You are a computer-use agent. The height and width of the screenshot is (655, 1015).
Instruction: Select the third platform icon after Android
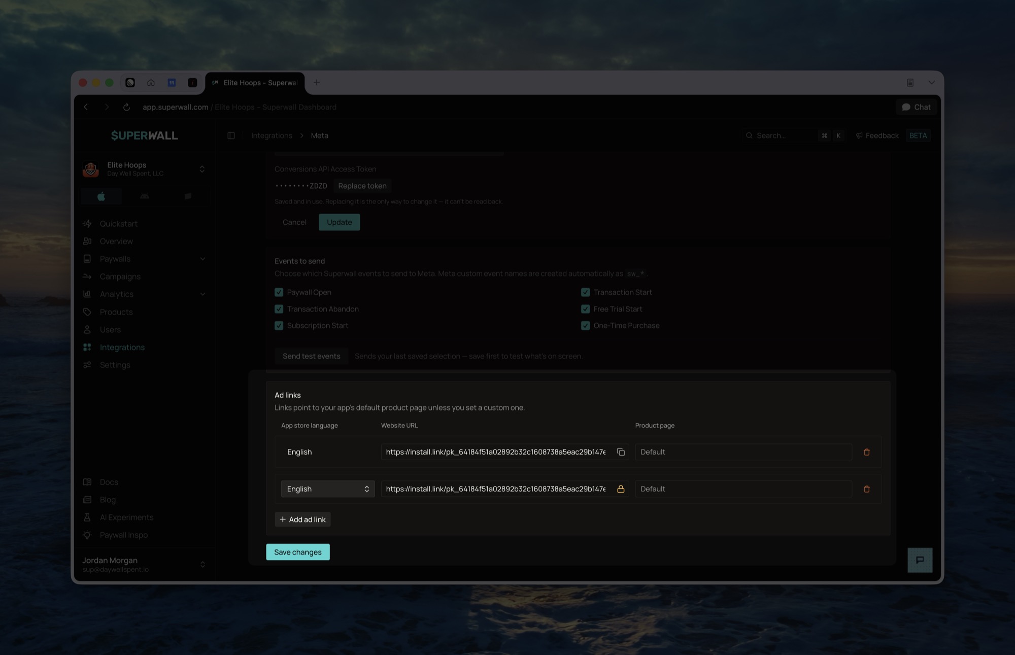point(188,196)
